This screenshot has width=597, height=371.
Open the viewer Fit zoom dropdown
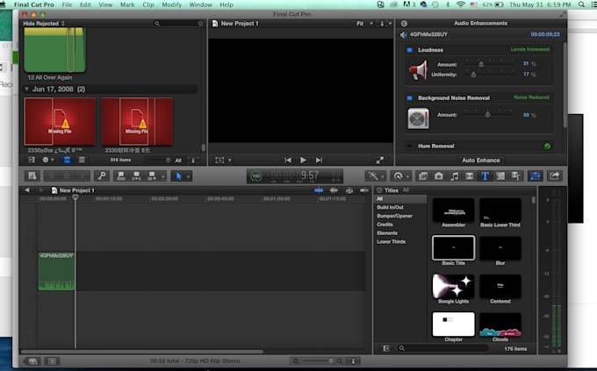pos(363,24)
